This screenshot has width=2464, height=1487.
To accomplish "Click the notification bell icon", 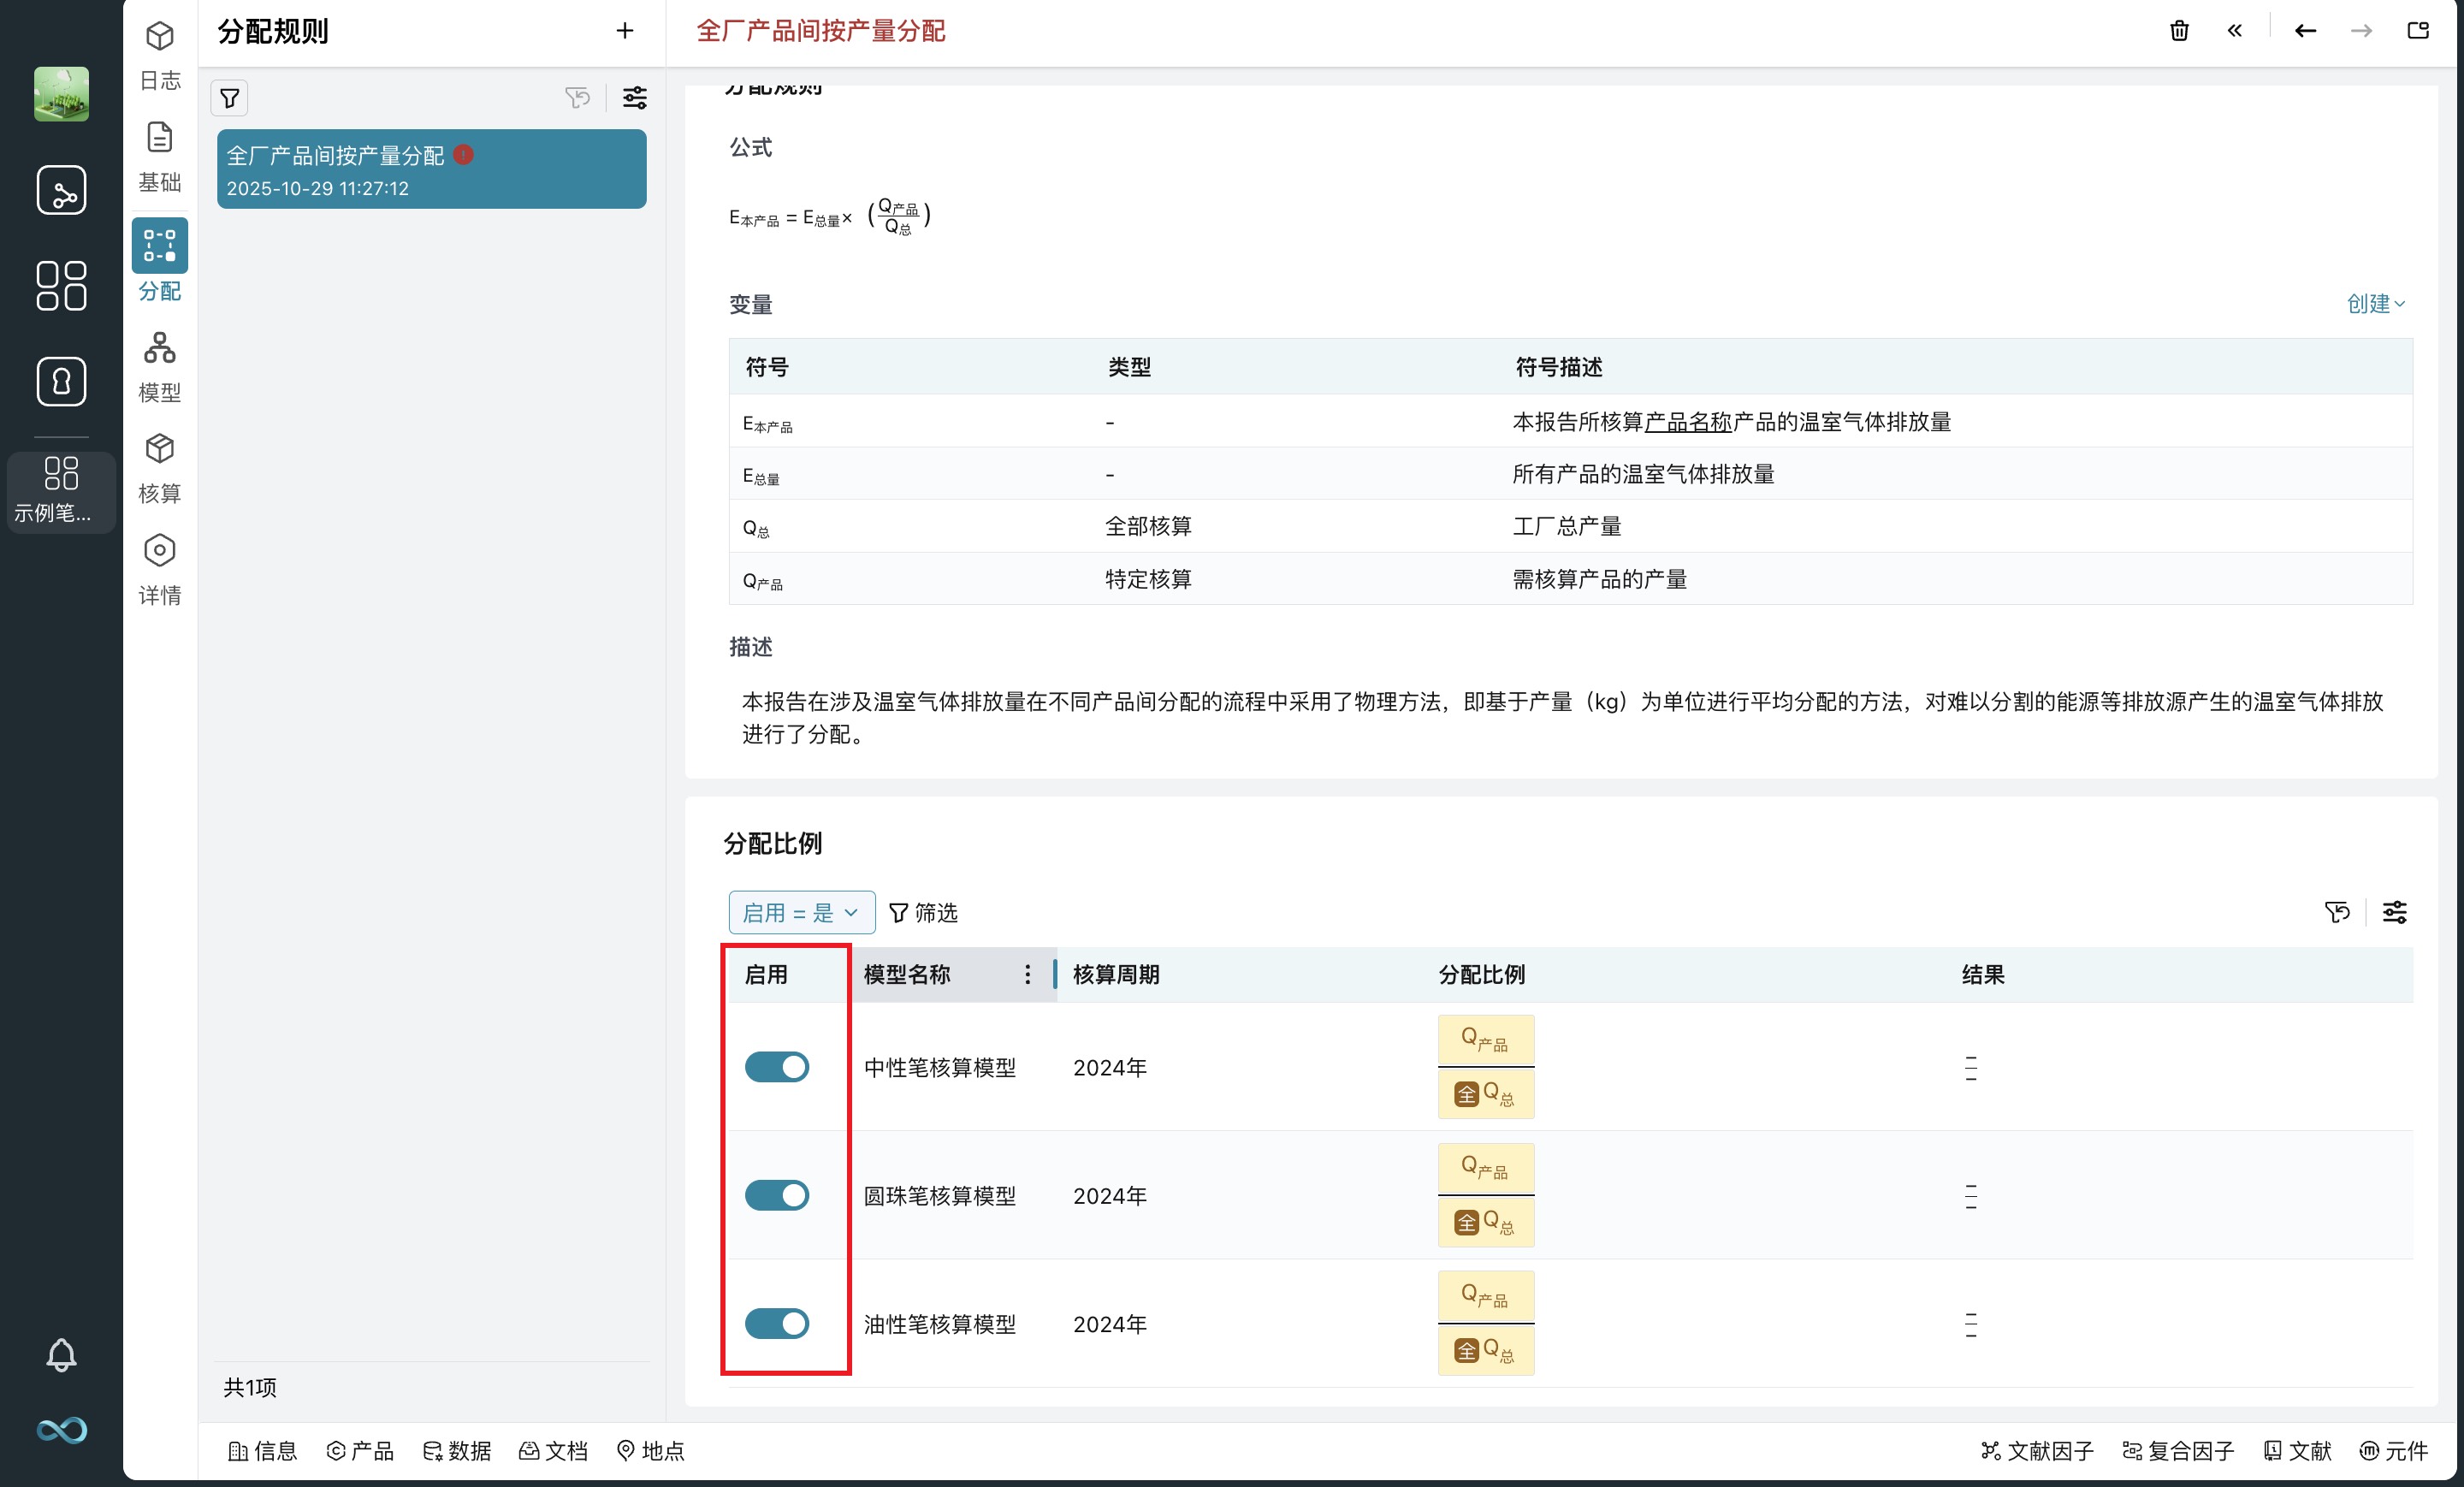I will (x=61, y=1355).
